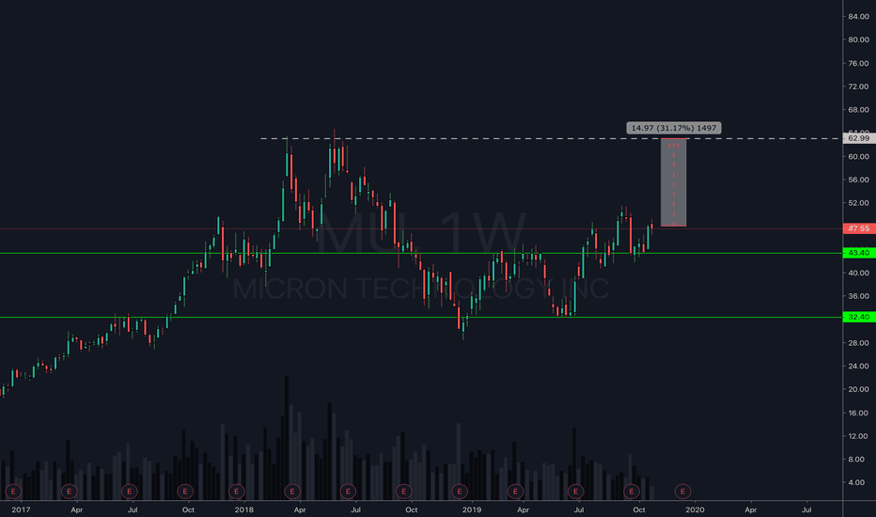Click the green 43.40 price tag
This screenshot has width=876, height=517.
point(859,253)
